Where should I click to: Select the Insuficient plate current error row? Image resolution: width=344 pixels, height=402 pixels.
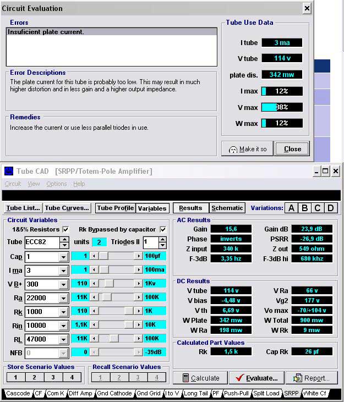coord(112,32)
